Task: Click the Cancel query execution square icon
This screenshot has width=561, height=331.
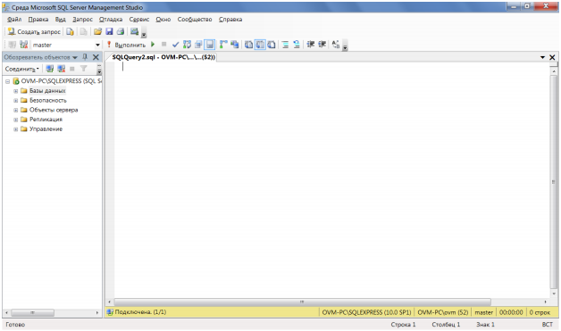Action: point(163,45)
